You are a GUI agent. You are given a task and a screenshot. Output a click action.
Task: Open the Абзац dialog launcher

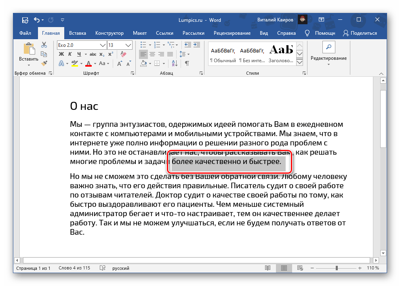(x=201, y=73)
